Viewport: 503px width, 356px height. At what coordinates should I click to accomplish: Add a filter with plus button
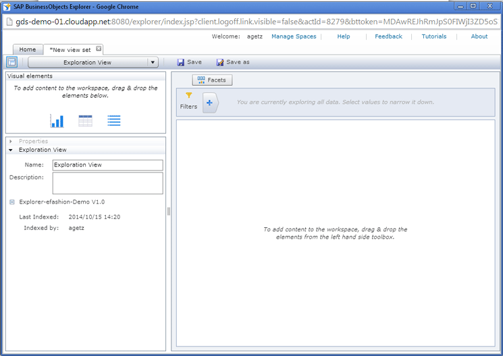coord(209,103)
